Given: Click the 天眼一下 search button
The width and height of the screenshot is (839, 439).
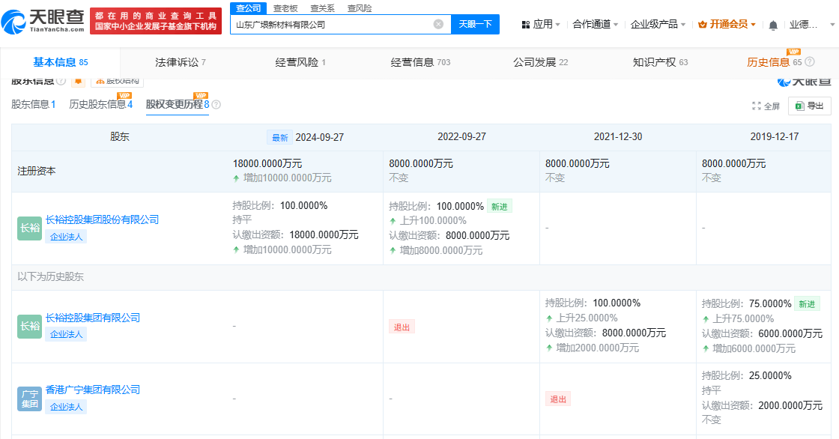Looking at the screenshot, I should [476, 24].
